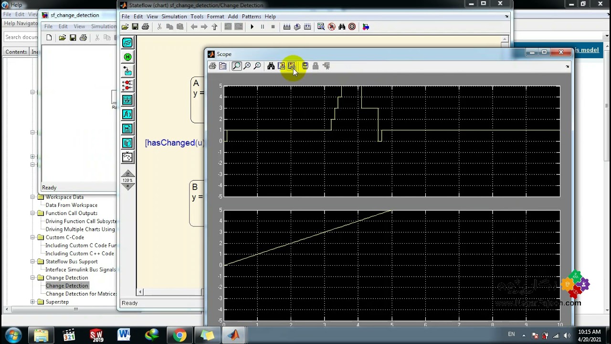Viewport: 611px width, 344px height.
Task: Collapse Custom C-Code folder
Action: [32, 237]
